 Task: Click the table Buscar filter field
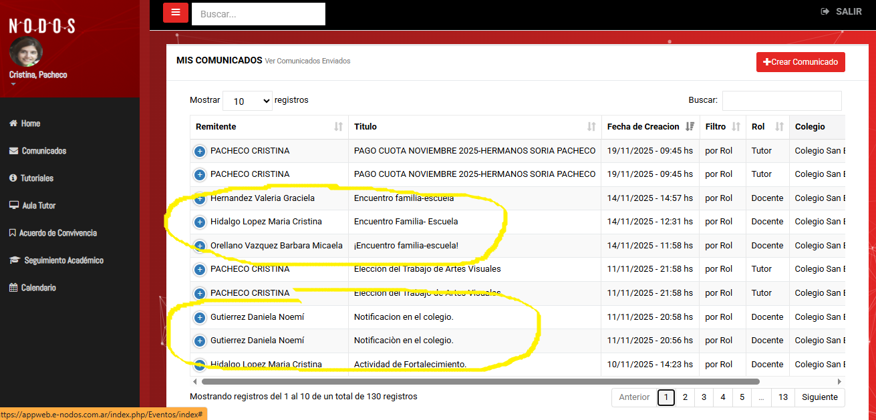[x=781, y=101]
